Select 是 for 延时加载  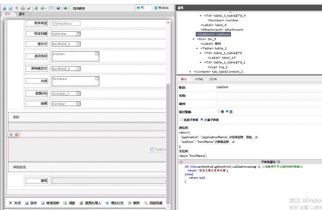[219, 112]
